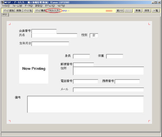The width and height of the screenshot is (162, 137).
Task: Click the 備考 remarks text area
Action: (85, 104)
